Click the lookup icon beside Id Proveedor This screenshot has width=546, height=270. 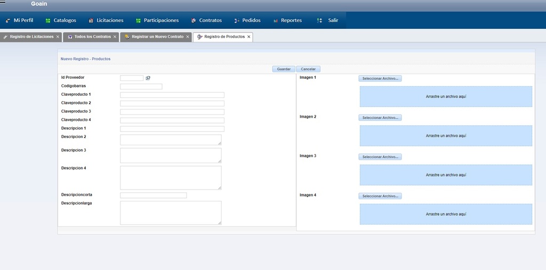tap(148, 78)
